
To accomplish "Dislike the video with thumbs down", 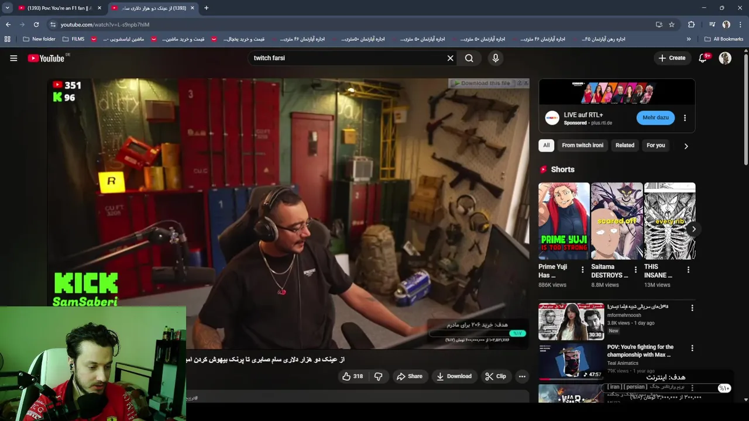I will click(x=378, y=377).
